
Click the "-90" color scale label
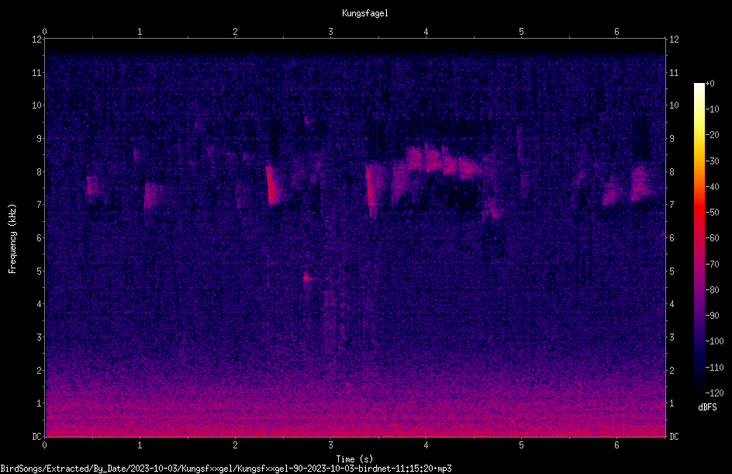(x=712, y=316)
